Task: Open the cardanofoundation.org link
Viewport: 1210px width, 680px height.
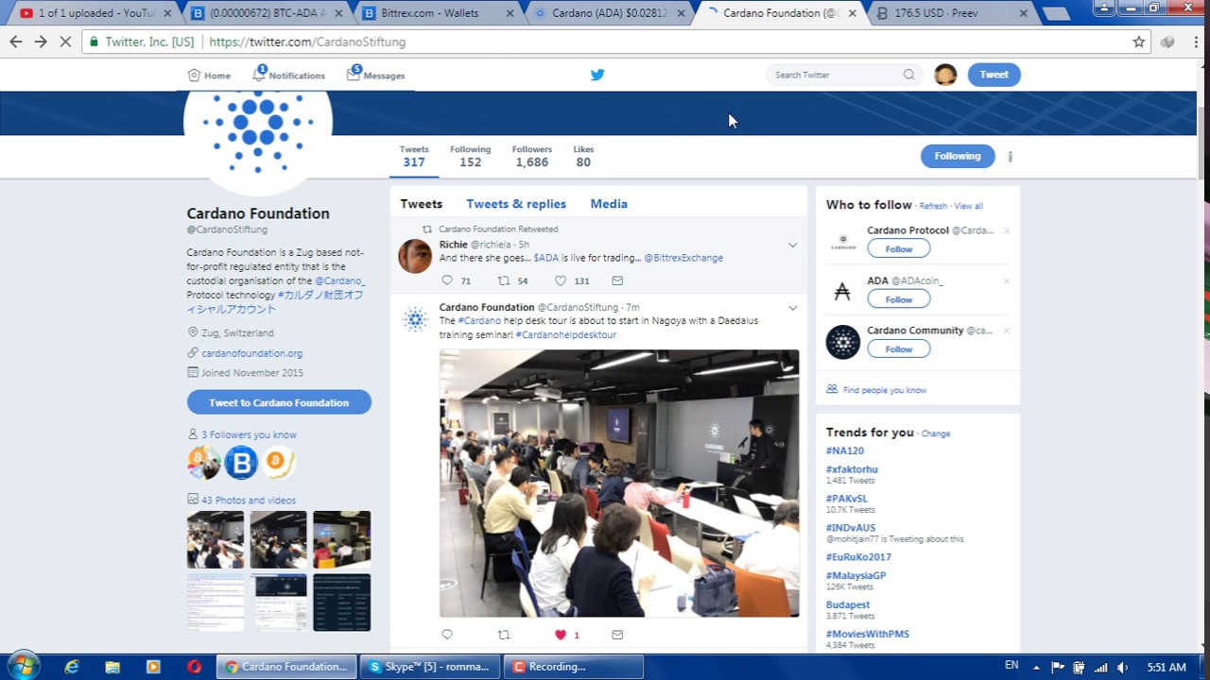Action: tap(251, 353)
